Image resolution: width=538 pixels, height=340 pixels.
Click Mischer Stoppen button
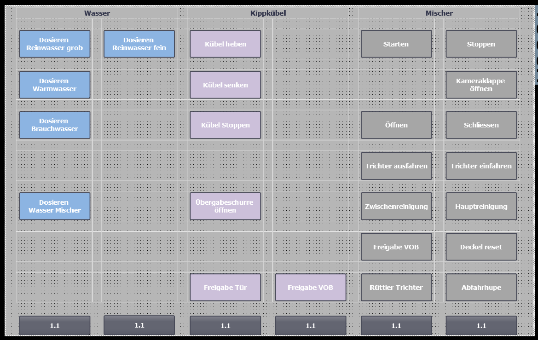coord(481,44)
